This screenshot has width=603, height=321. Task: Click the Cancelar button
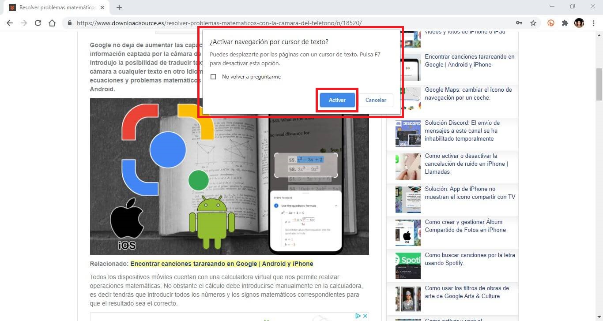(x=376, y=100)
